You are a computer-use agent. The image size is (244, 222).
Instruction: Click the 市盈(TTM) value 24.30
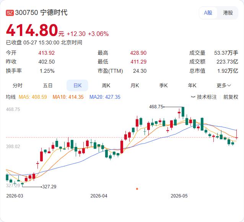click(x=140, y=71)
